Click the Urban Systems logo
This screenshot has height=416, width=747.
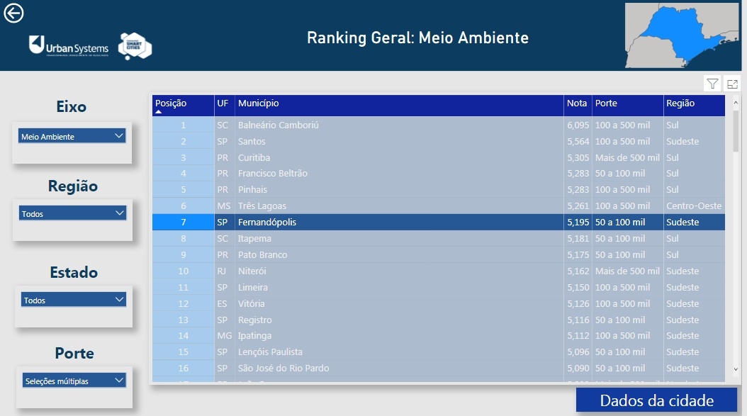(x=69, y=46)
